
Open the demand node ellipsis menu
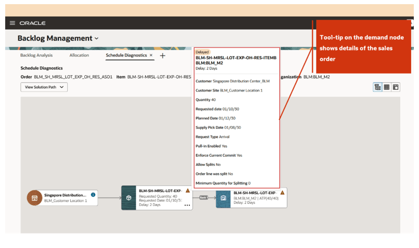[x=187, y=205]
